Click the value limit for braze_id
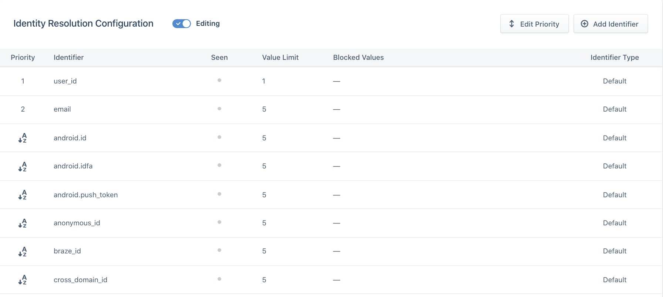Screen dimensions: 663x297 click(264, 251)
